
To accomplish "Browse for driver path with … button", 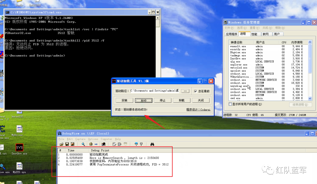I will coord(185,91).
